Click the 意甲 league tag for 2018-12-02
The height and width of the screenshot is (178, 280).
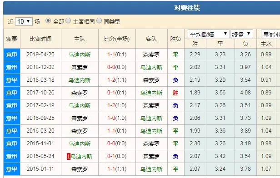click(12, 67)
